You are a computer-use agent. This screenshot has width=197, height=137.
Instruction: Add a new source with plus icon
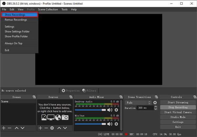(x=40, y=128)
